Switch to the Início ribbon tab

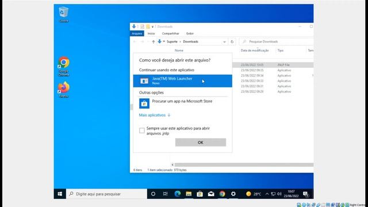(151, 33)
